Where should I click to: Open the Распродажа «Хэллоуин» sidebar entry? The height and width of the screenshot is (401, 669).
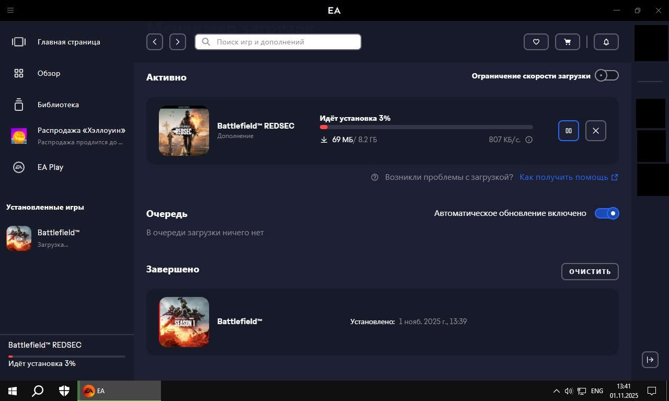coord(67,136)
